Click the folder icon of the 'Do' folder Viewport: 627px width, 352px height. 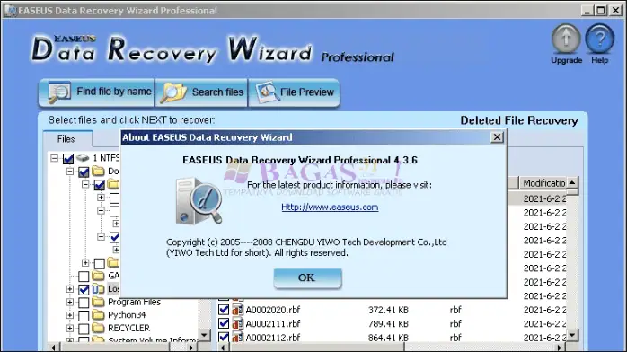pyautogui.click(x=98, y=172)
